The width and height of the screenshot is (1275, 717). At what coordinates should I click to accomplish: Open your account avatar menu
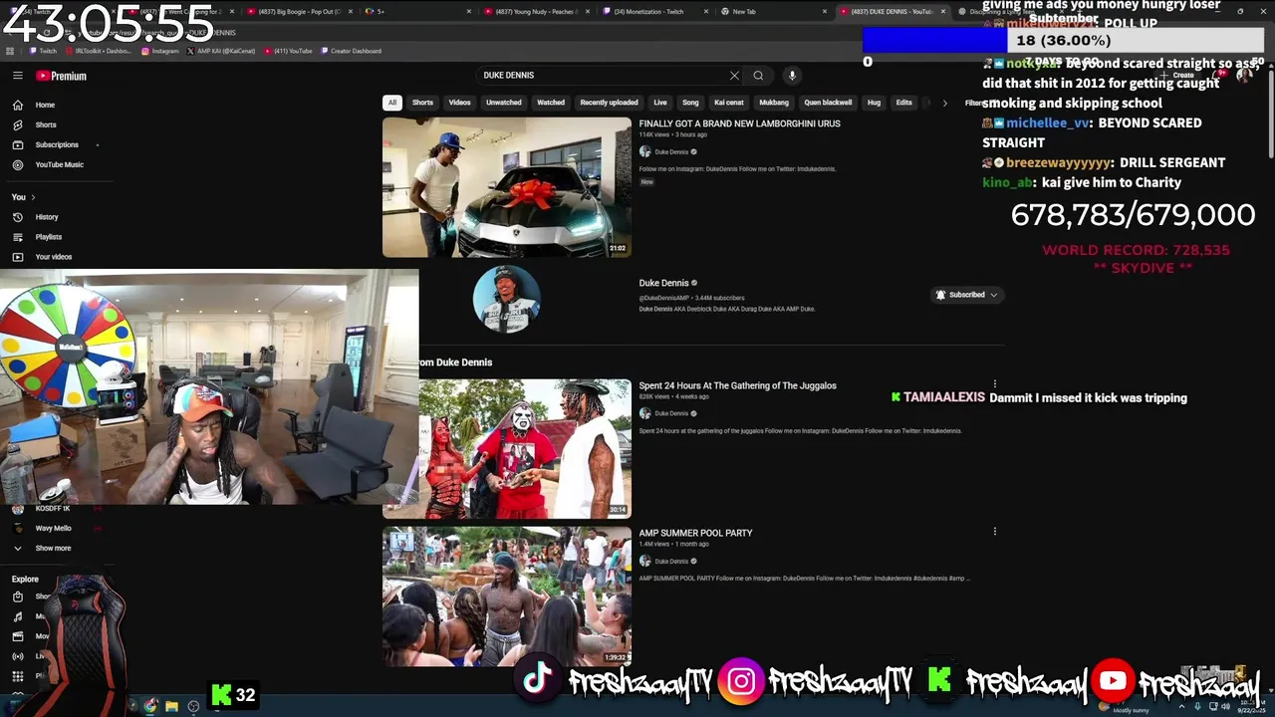[1244, 75]
